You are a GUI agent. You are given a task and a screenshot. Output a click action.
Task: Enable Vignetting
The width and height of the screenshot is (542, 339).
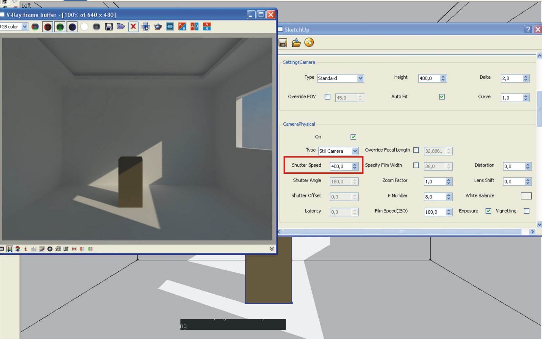[x=526, y=211]
